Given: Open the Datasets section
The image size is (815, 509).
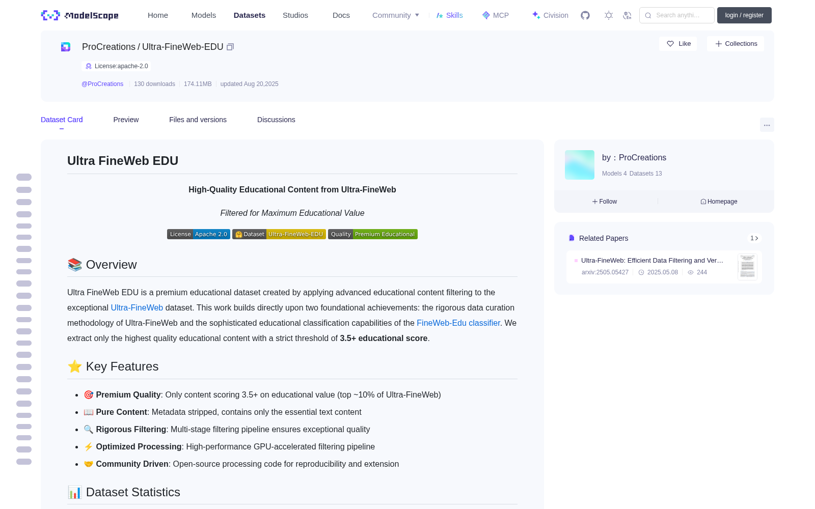Looking at the screenshot, I should (250, 15).
